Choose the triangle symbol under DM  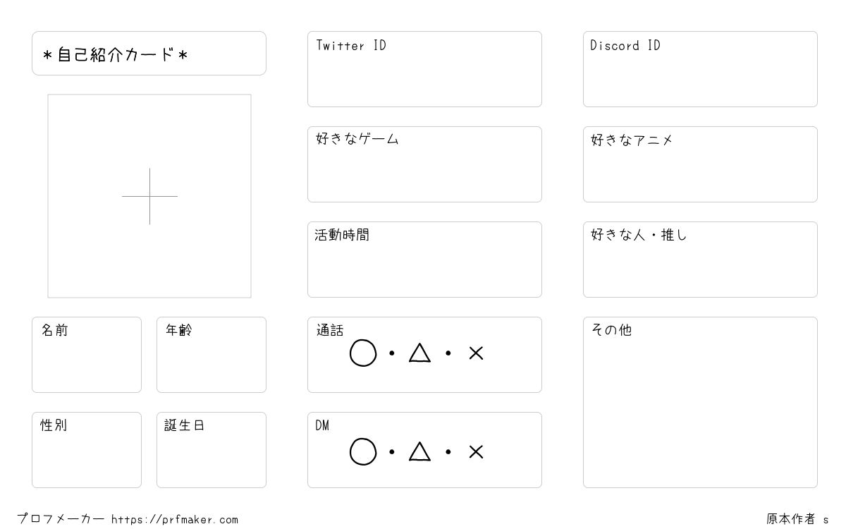coord(419,451)
